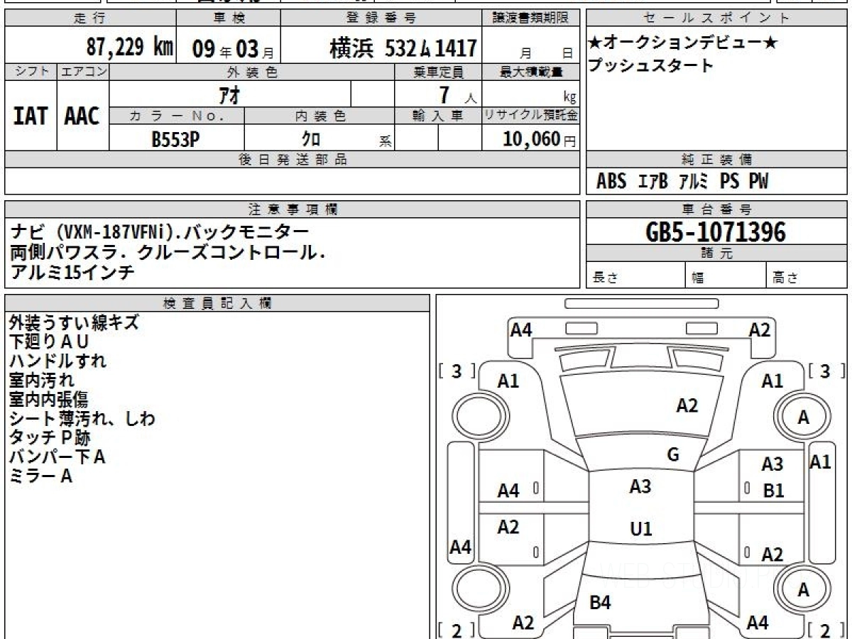Image resolution: width=852 pixels, height=639 pixels.
Task: Click the 純正装備 header
Action: click(x=716, y=160)
